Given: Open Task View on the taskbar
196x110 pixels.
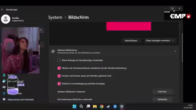Looking at the screenshot, I should click(x=88, y=107).
